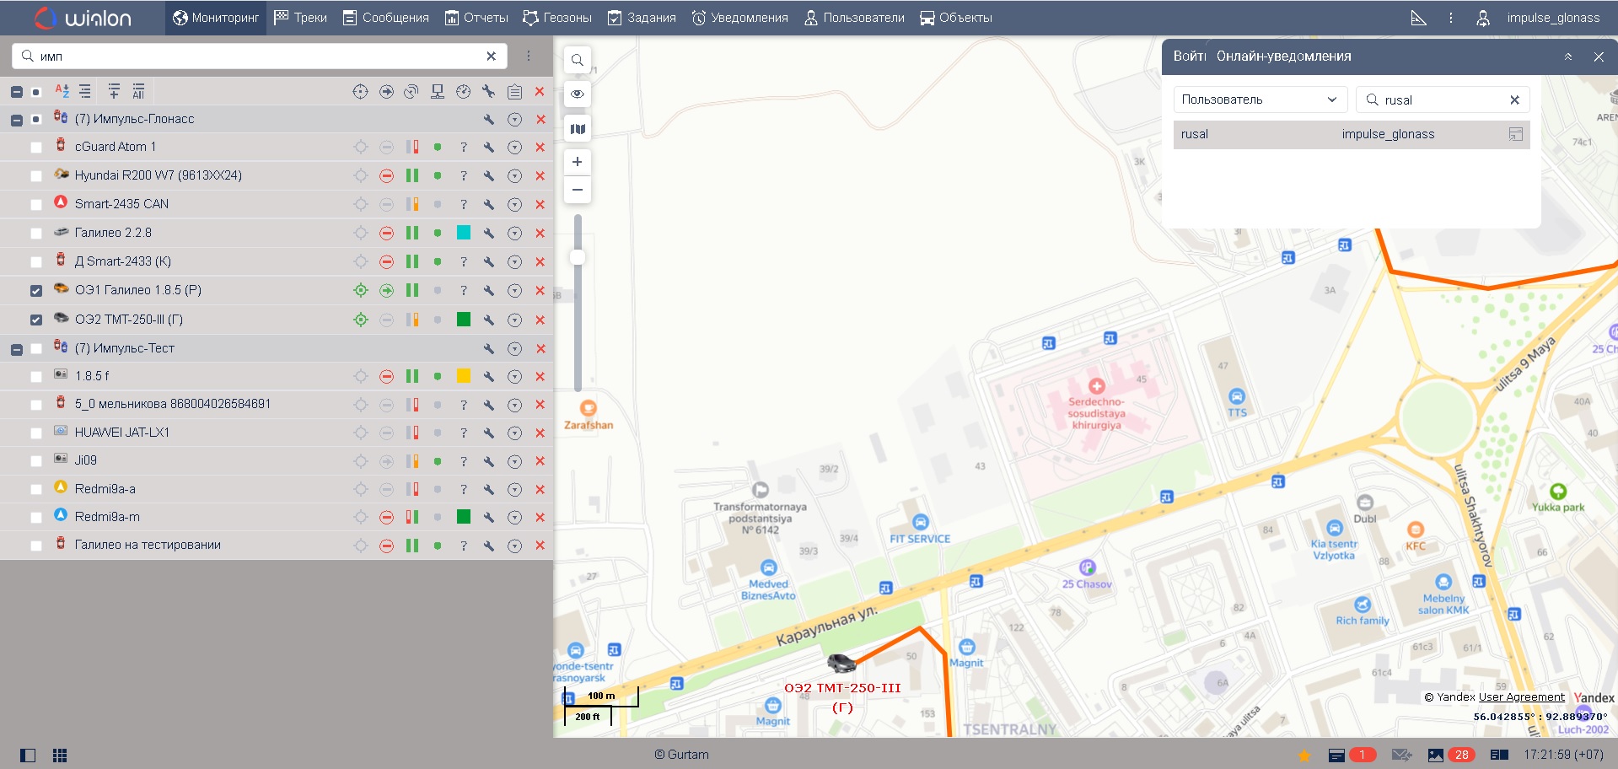
Task: Uncheck the ОЭ2 ТМТ-250-III (Г) checkbox
Action: pyautogui.click(x=35, y=320)
